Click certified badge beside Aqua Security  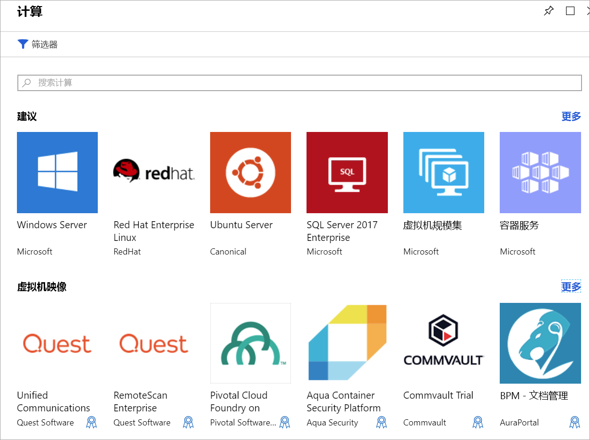(382, 422)
